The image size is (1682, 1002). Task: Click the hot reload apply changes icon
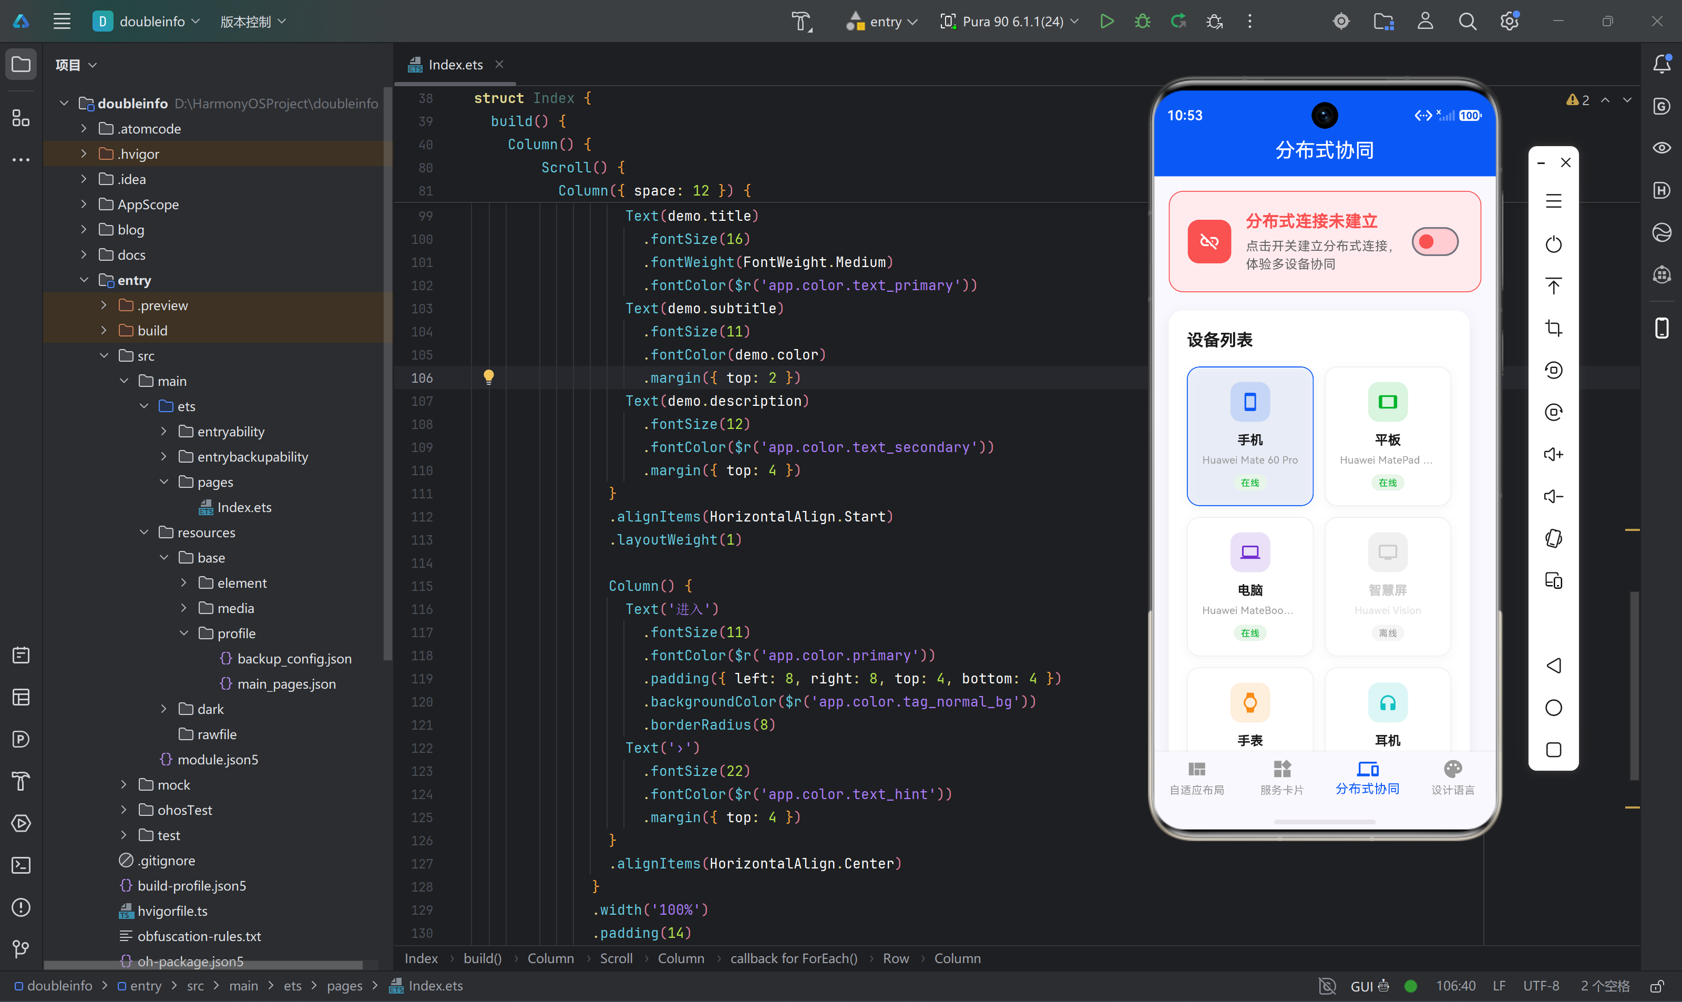pyautogui.click(x=1178, y=22)
